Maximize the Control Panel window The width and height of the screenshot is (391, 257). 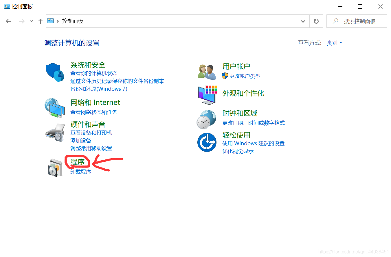point(360,6)
